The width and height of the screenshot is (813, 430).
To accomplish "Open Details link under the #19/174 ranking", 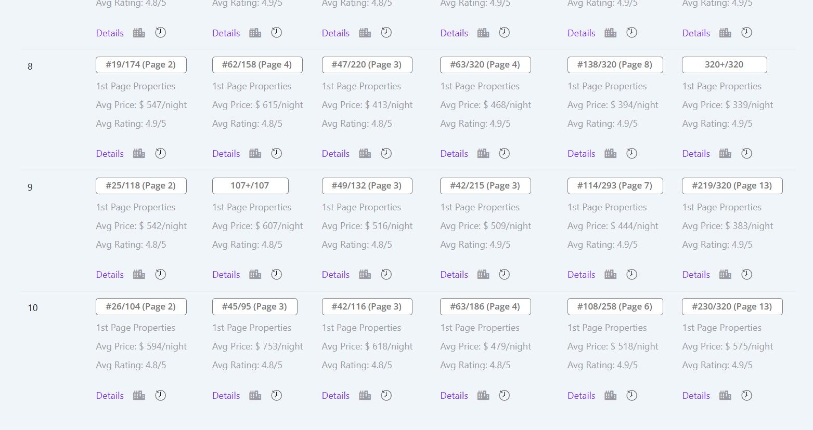I will pyautogui.click(x=110, y=153).
